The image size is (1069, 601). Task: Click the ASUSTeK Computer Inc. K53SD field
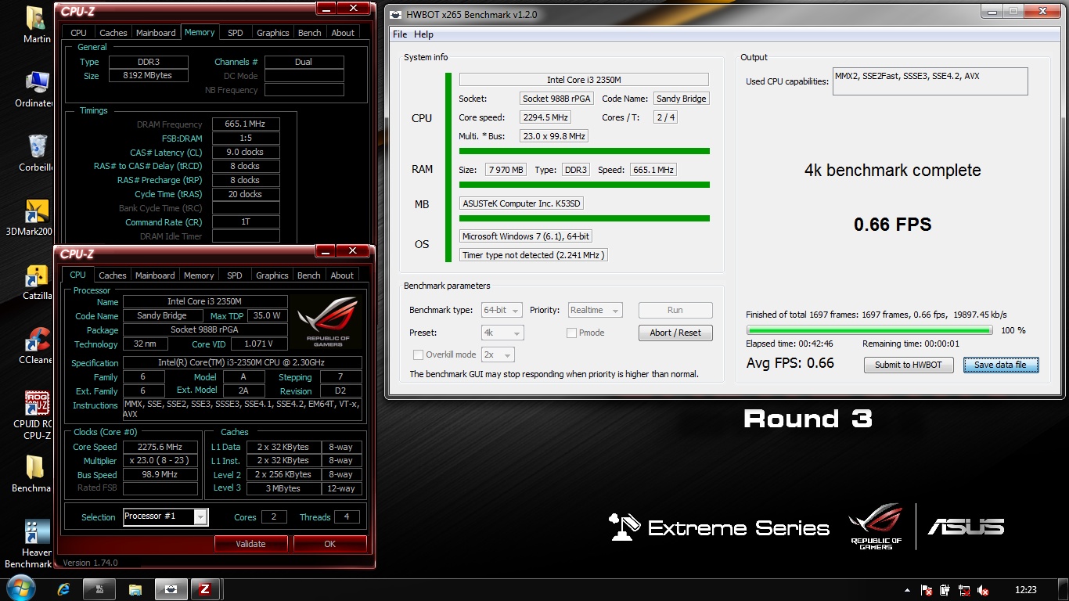[x=521, y=203]
